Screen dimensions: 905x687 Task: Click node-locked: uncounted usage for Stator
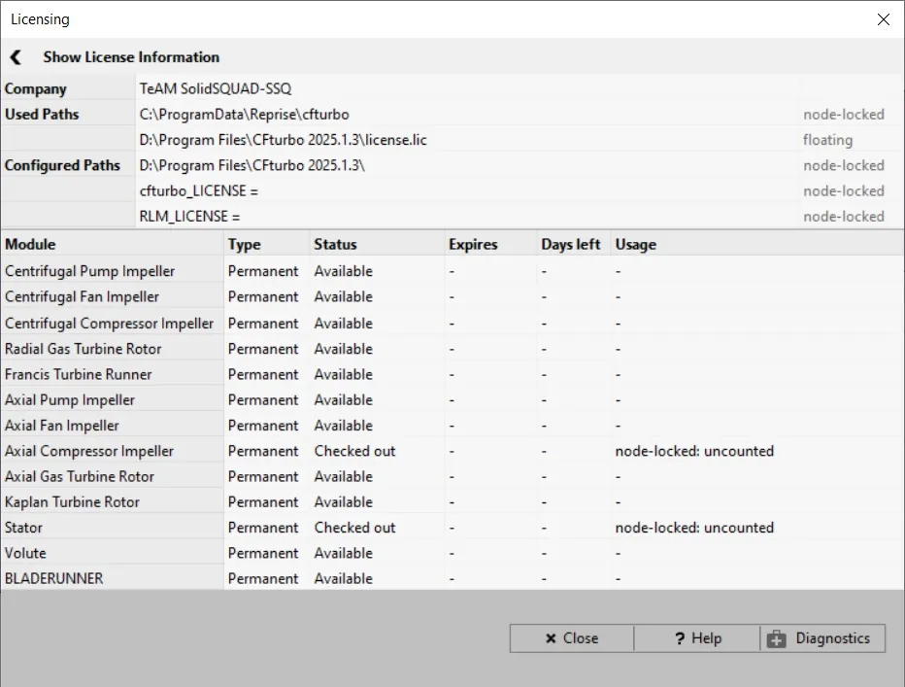[x=694, y=528]
